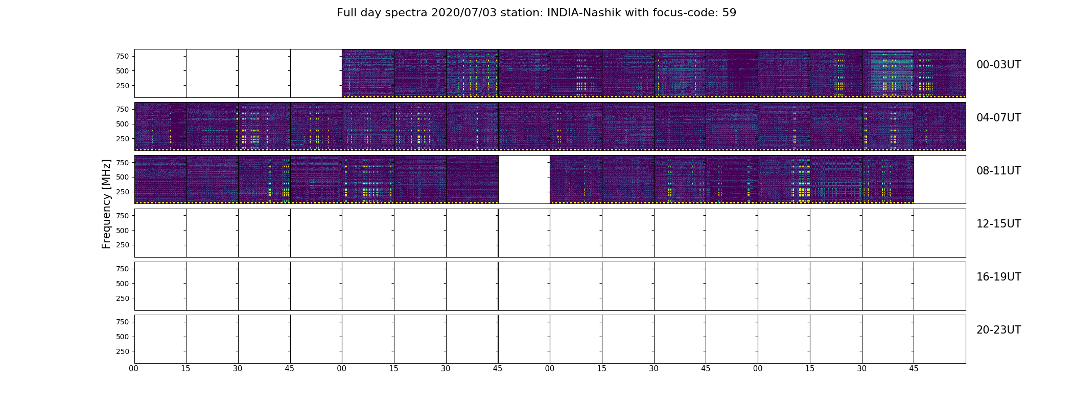
Task: Click the 750 tick of the 00-03UT row
Action: tap(123, 56)
